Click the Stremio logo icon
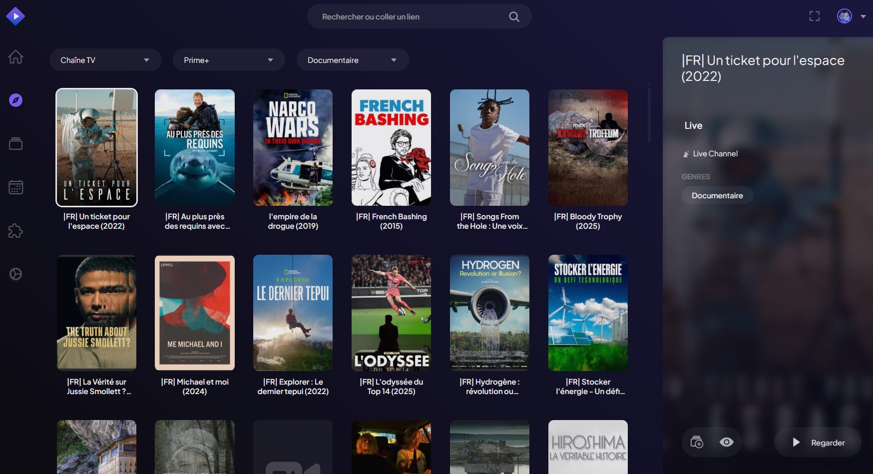Image resolution: width=873 pixels, height=474 pixels. (x=15, y=16)
